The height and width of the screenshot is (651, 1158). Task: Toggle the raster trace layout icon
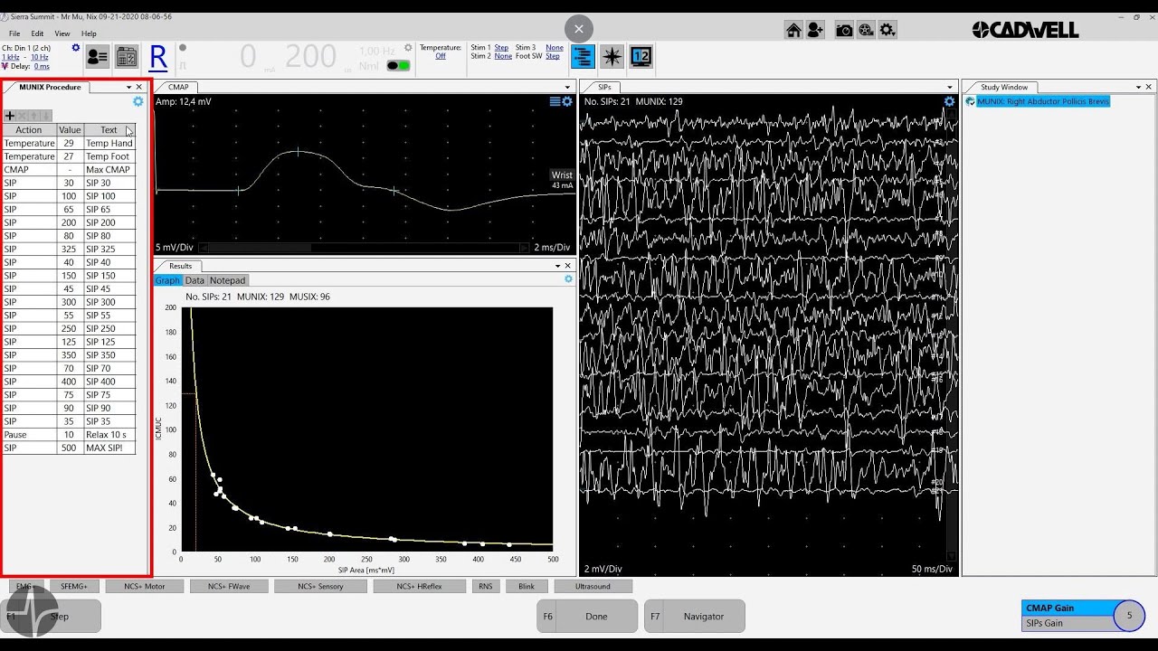pyautogui.click(x=583, y=57)
